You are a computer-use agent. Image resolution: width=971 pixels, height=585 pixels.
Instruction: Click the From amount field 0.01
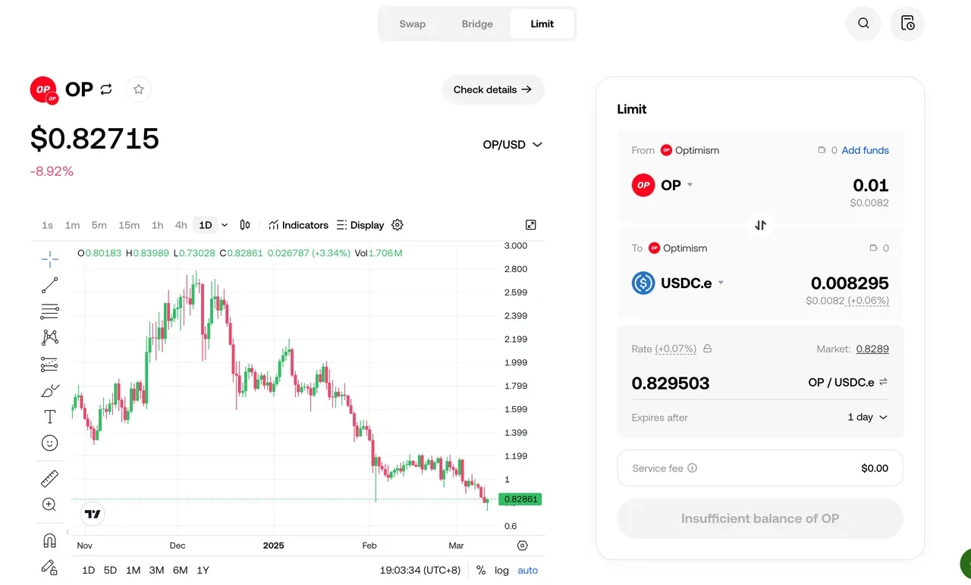click(871, 185)
